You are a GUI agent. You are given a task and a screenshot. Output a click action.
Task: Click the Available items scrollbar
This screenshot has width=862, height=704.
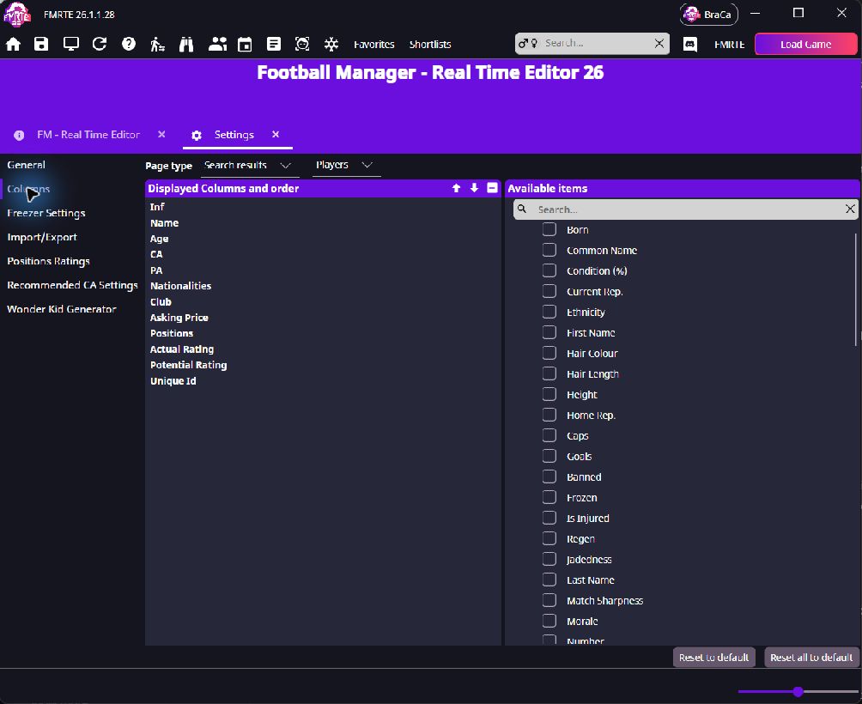point(856,289)
